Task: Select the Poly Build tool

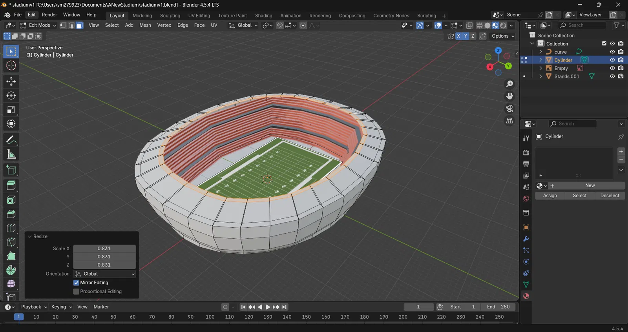Action: [11, 256]
